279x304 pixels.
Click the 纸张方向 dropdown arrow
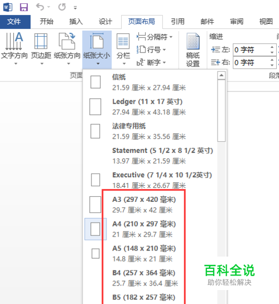(69, 64)
